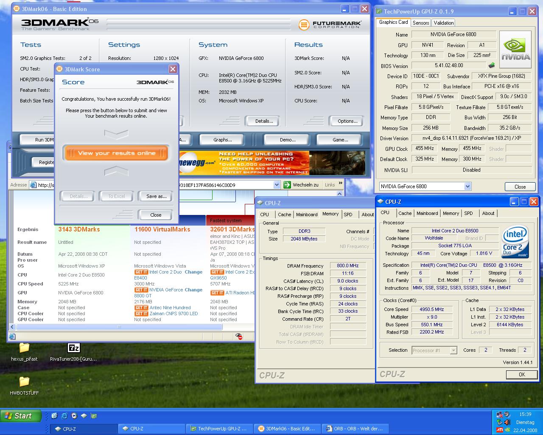This screenshot has height=435, width=543.
Task: Click the blocked-popup privacy icon in IE status bar
Action: click(239, 336)
